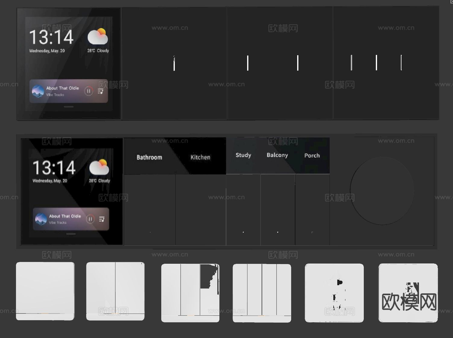This screenshot has width=453, height=338.
Task: Tap the album art on the upper touchscreen
Action: (38, 91)
